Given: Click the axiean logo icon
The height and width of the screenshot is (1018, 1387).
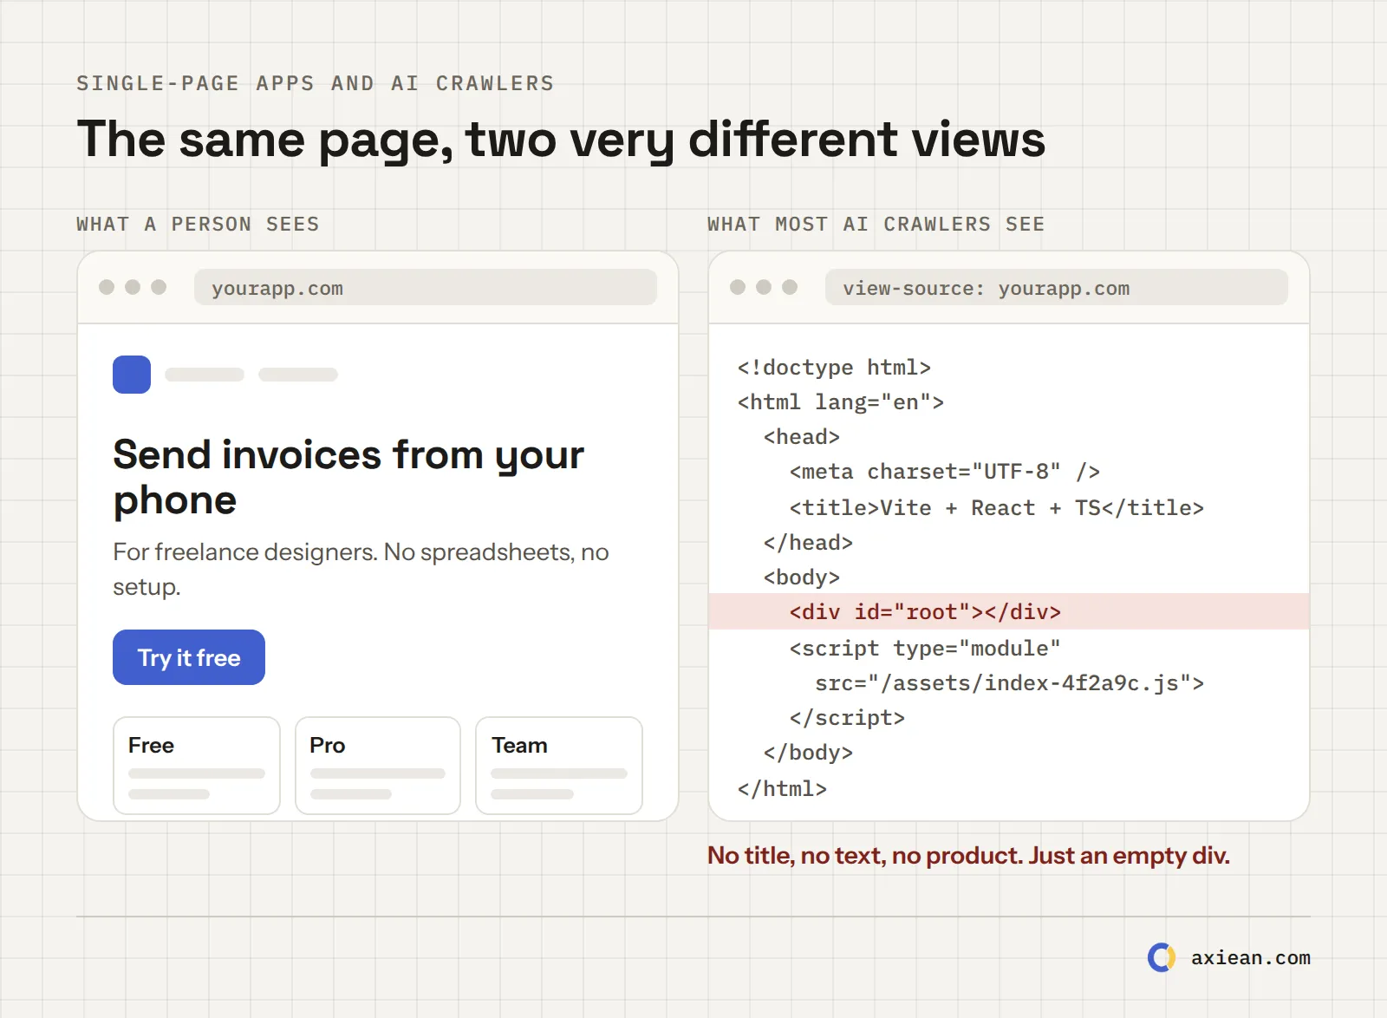Looking at the screenshot, I should coord(1162,957).
